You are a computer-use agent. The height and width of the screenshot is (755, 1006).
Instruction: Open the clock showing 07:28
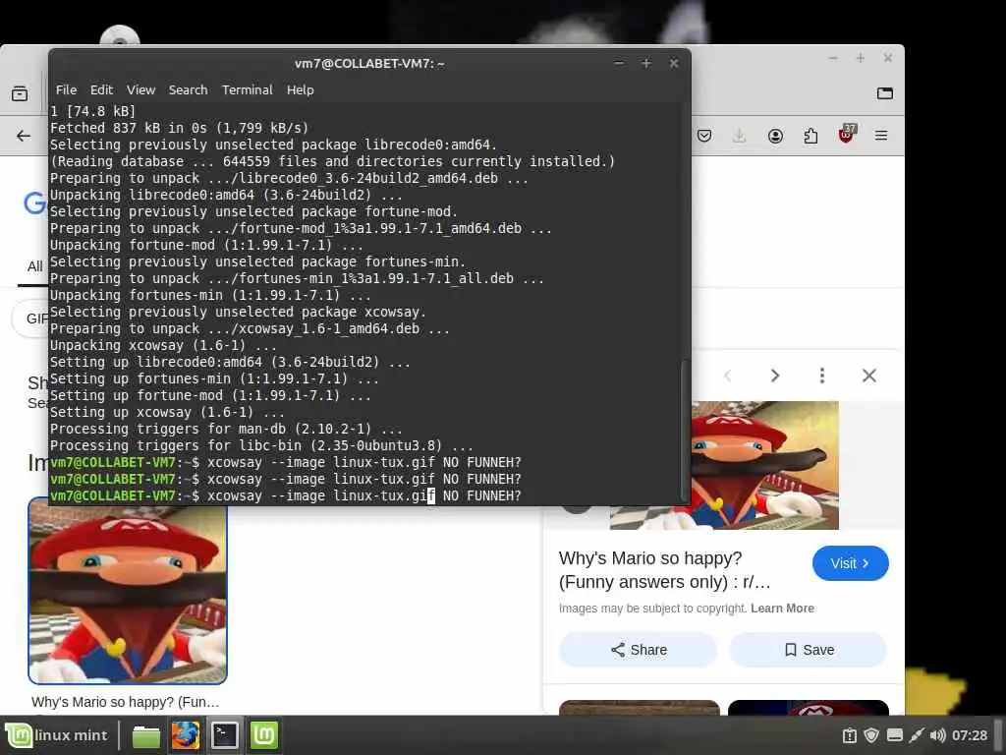pos(970,735)
